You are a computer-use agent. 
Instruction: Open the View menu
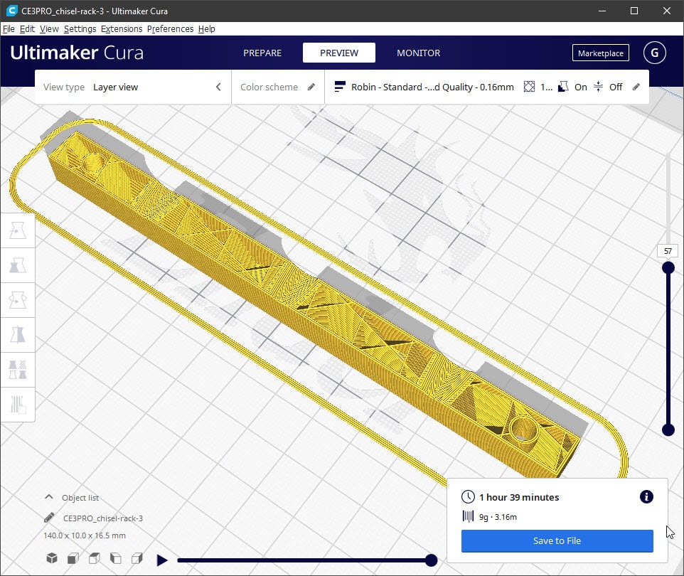pyautogui.click(x=49, y=28)
